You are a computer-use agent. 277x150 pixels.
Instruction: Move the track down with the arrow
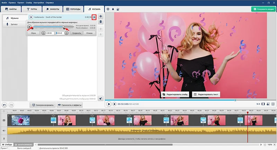click(x=101, y=34)
